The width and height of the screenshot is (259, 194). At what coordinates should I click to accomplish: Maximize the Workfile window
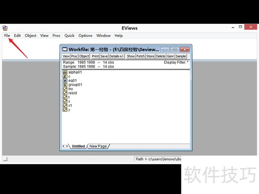pyautogui.click(x=175, y=50)
